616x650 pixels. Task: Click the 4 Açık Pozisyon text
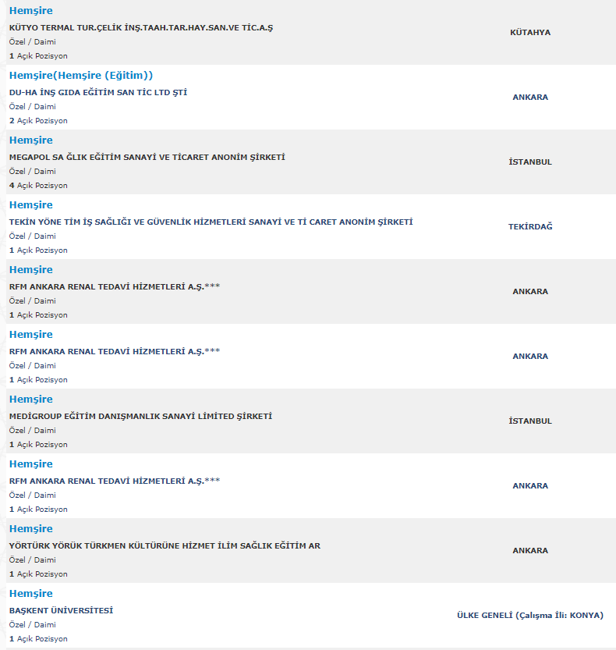(x=38, y=185)
